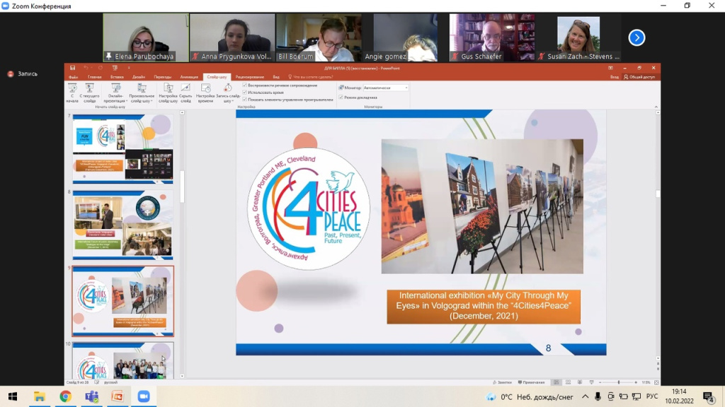This screenshot has height=407, width=725.
Task: Toggle 'Режим докладчика' presenter view checkbox
Action: (x=341, y=97)
